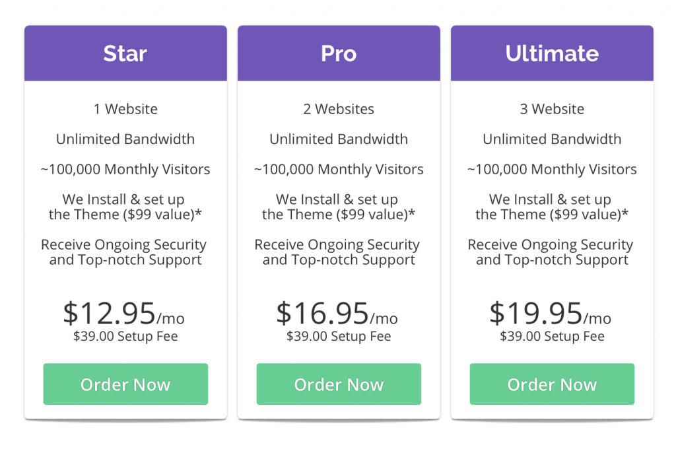
Task: Click the $12.95/mo price
Action: pos(123,313)
